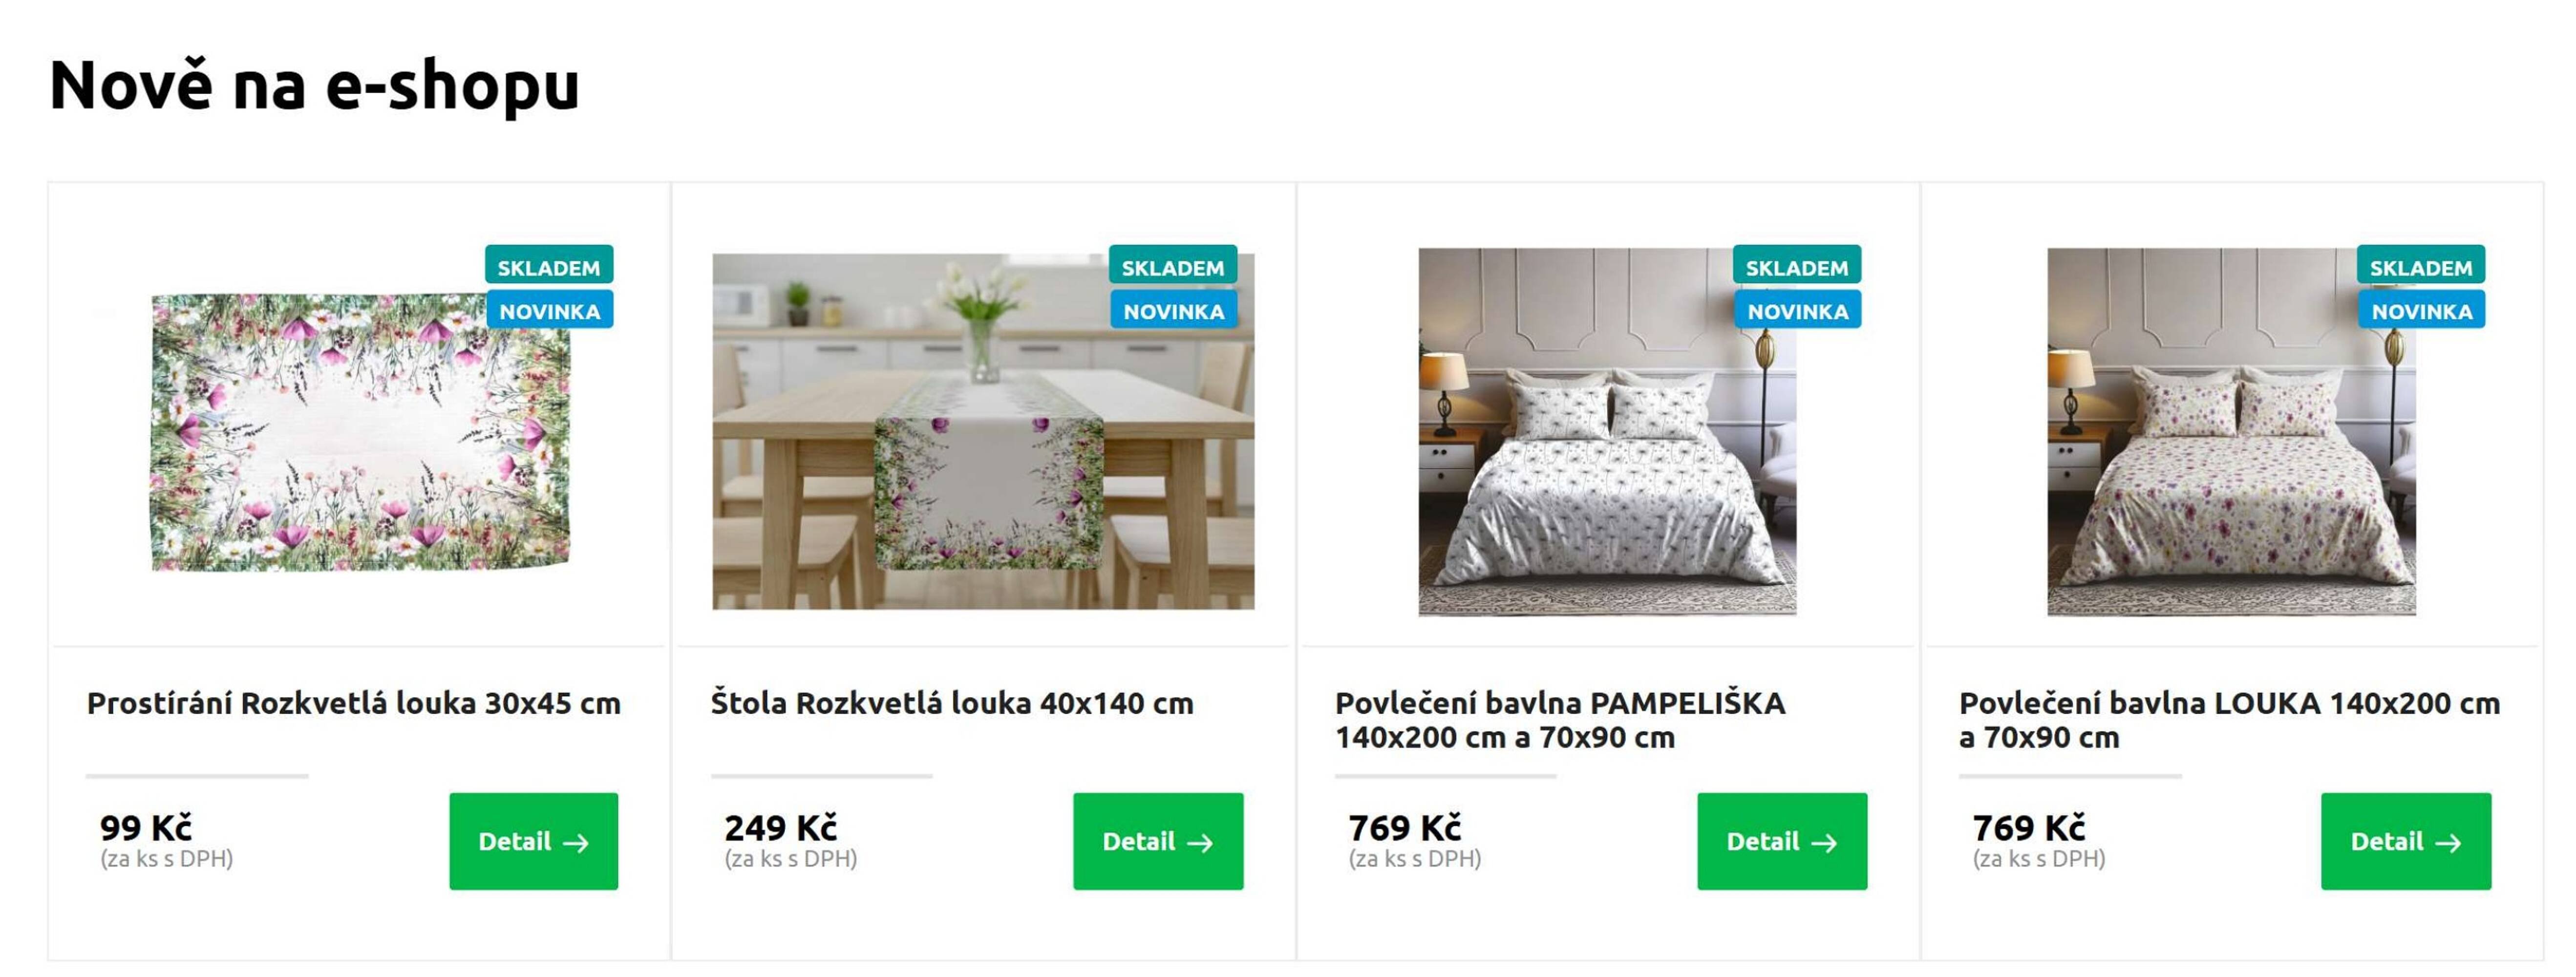The width and height of the screenshot is (2576, 977).
Task: Click NOVINKA badge on the Štola product
Action: pyautogui.click(x=1173, y=310)
